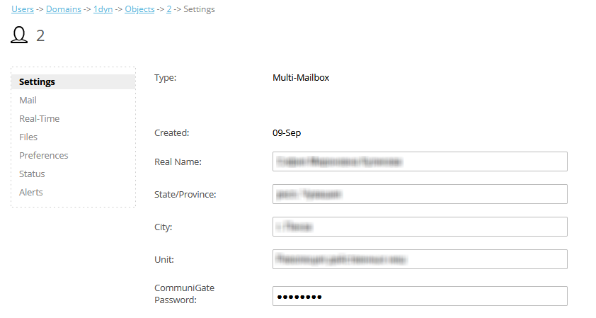Go to the Preferences section
The height and width of the screenshot is (318, 596).
(x=44, y=155)
